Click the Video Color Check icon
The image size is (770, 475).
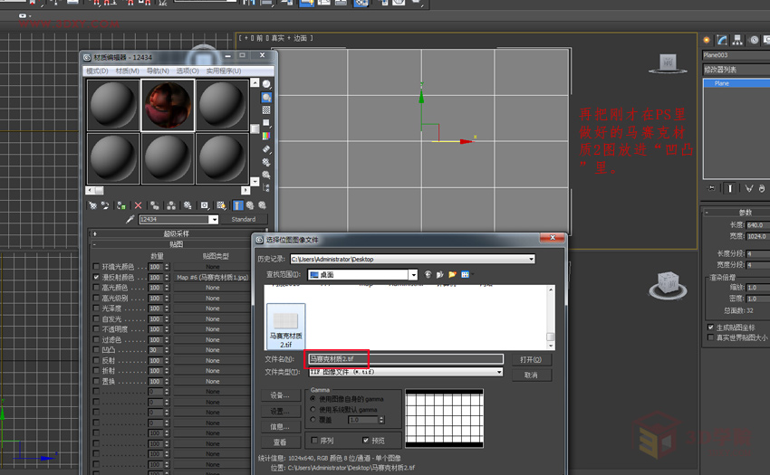pyautogui.click(x=266, y=136)
